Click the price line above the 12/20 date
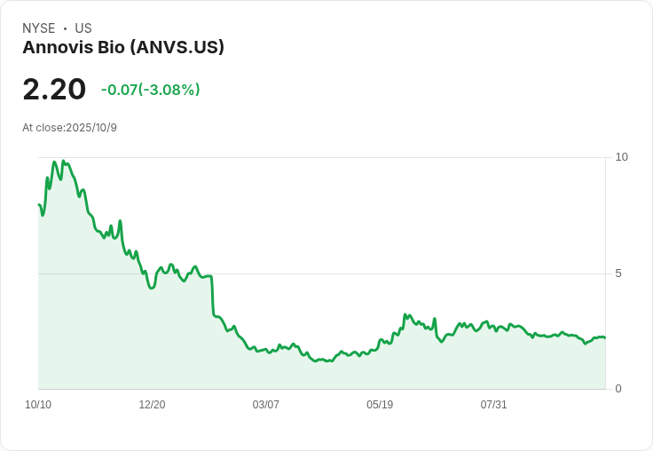Screen dimensions: 653x451 152,288
